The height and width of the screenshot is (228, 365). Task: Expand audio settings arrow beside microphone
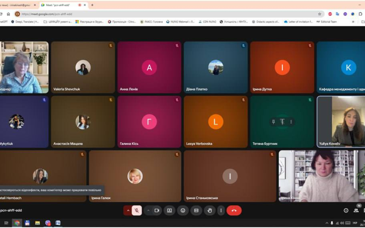[128, 210]
